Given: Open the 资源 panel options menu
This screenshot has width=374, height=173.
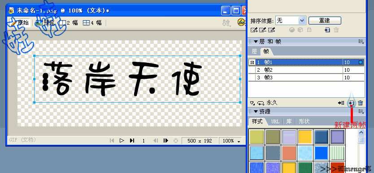Looking at the screenshot, I should (361, 112).
